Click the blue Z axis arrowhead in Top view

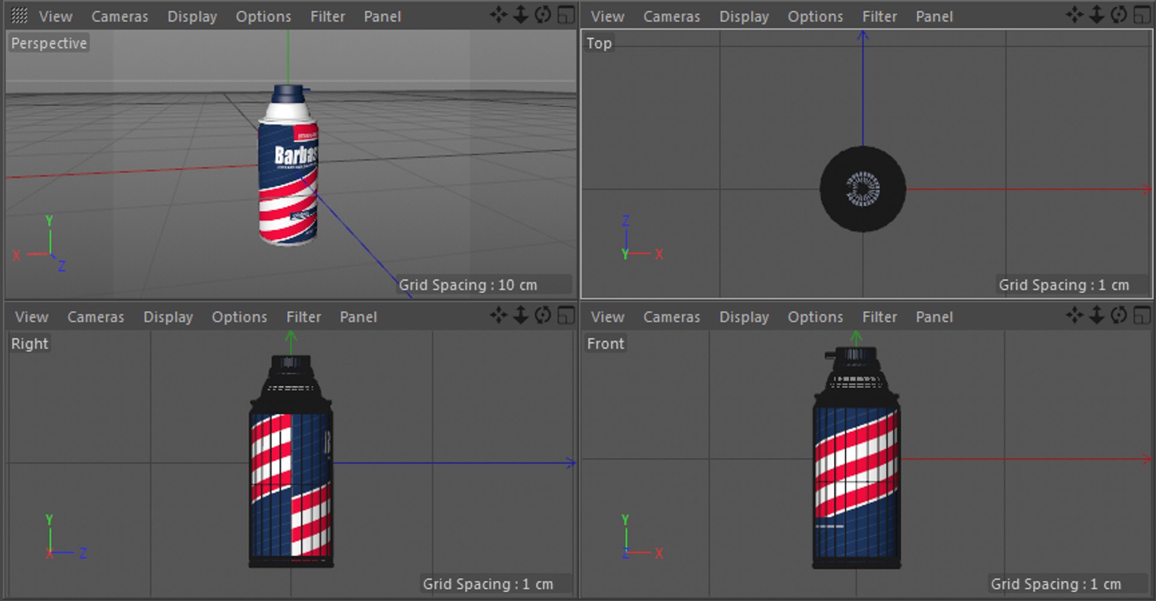click(x=863, y=36)
